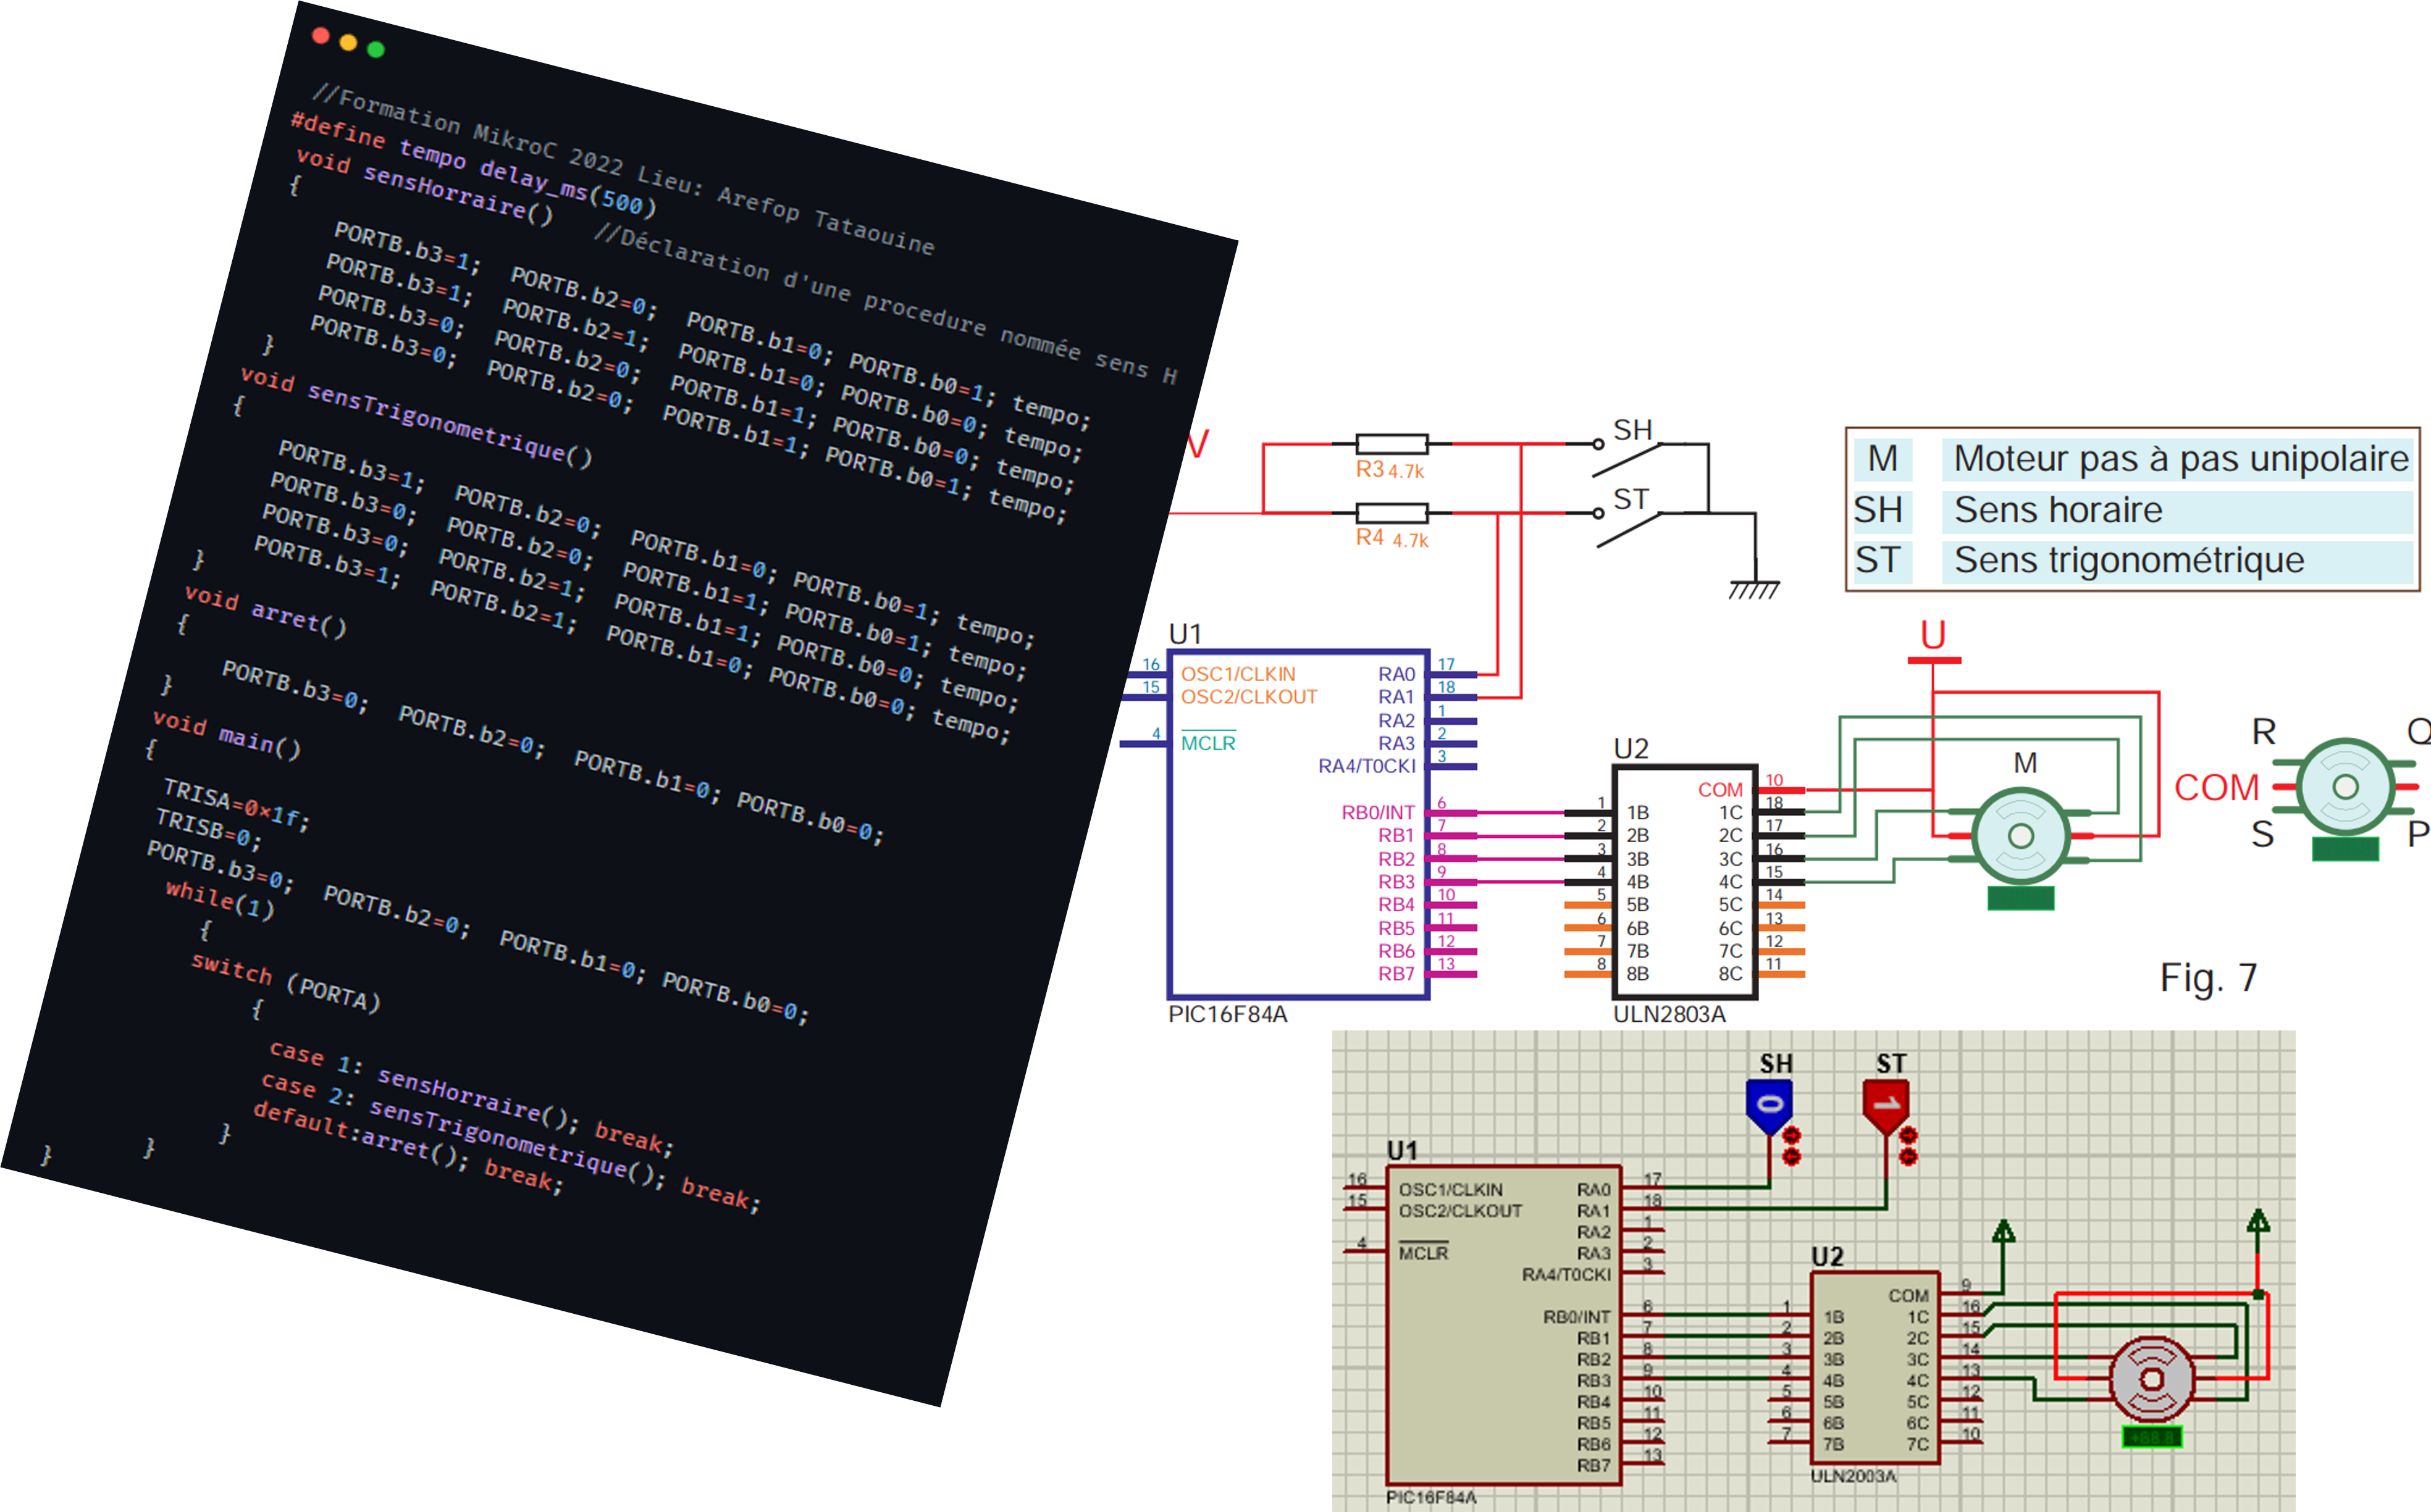Toggle the red ST logic state
Screen dimensions: 2431x1512
point(1886,1106)
